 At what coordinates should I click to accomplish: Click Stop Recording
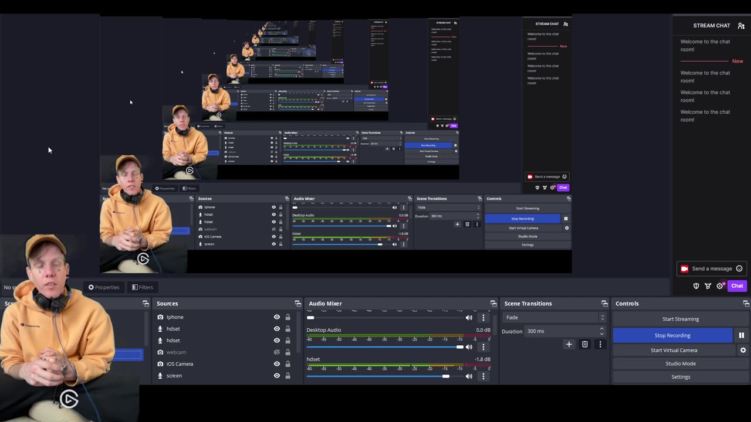672,335
